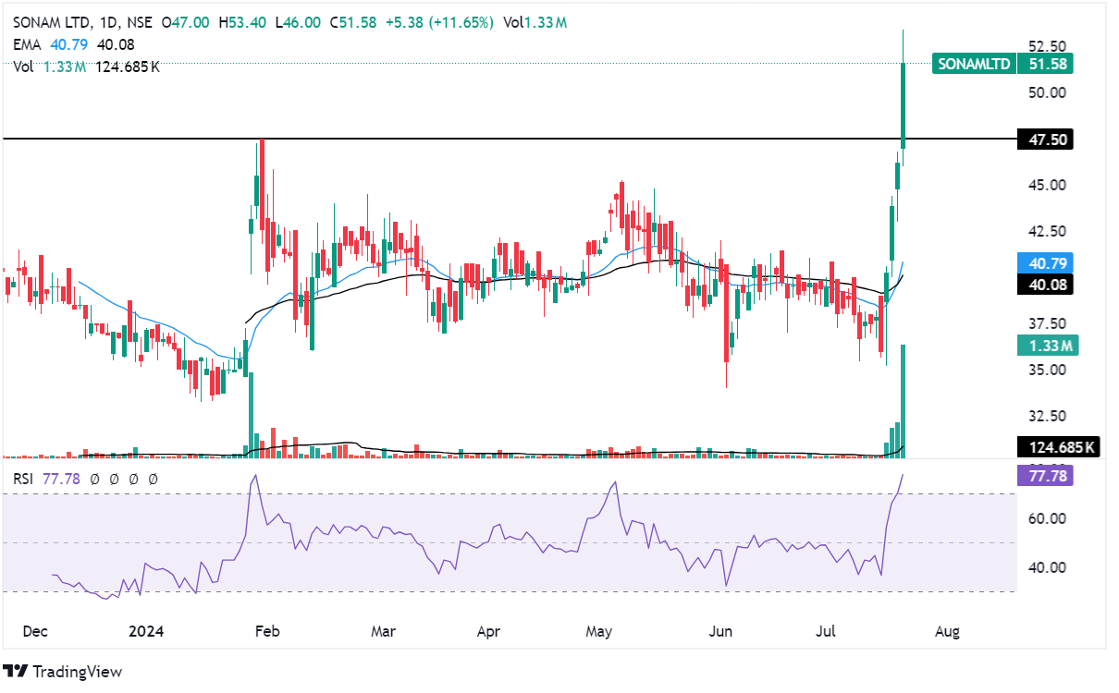Click the RSI indicator legend label

pyautogui.click(x=23, y=479)
